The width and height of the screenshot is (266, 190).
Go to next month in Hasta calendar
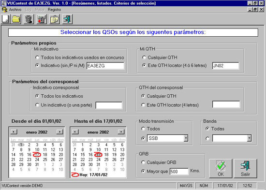pos(121,132)
